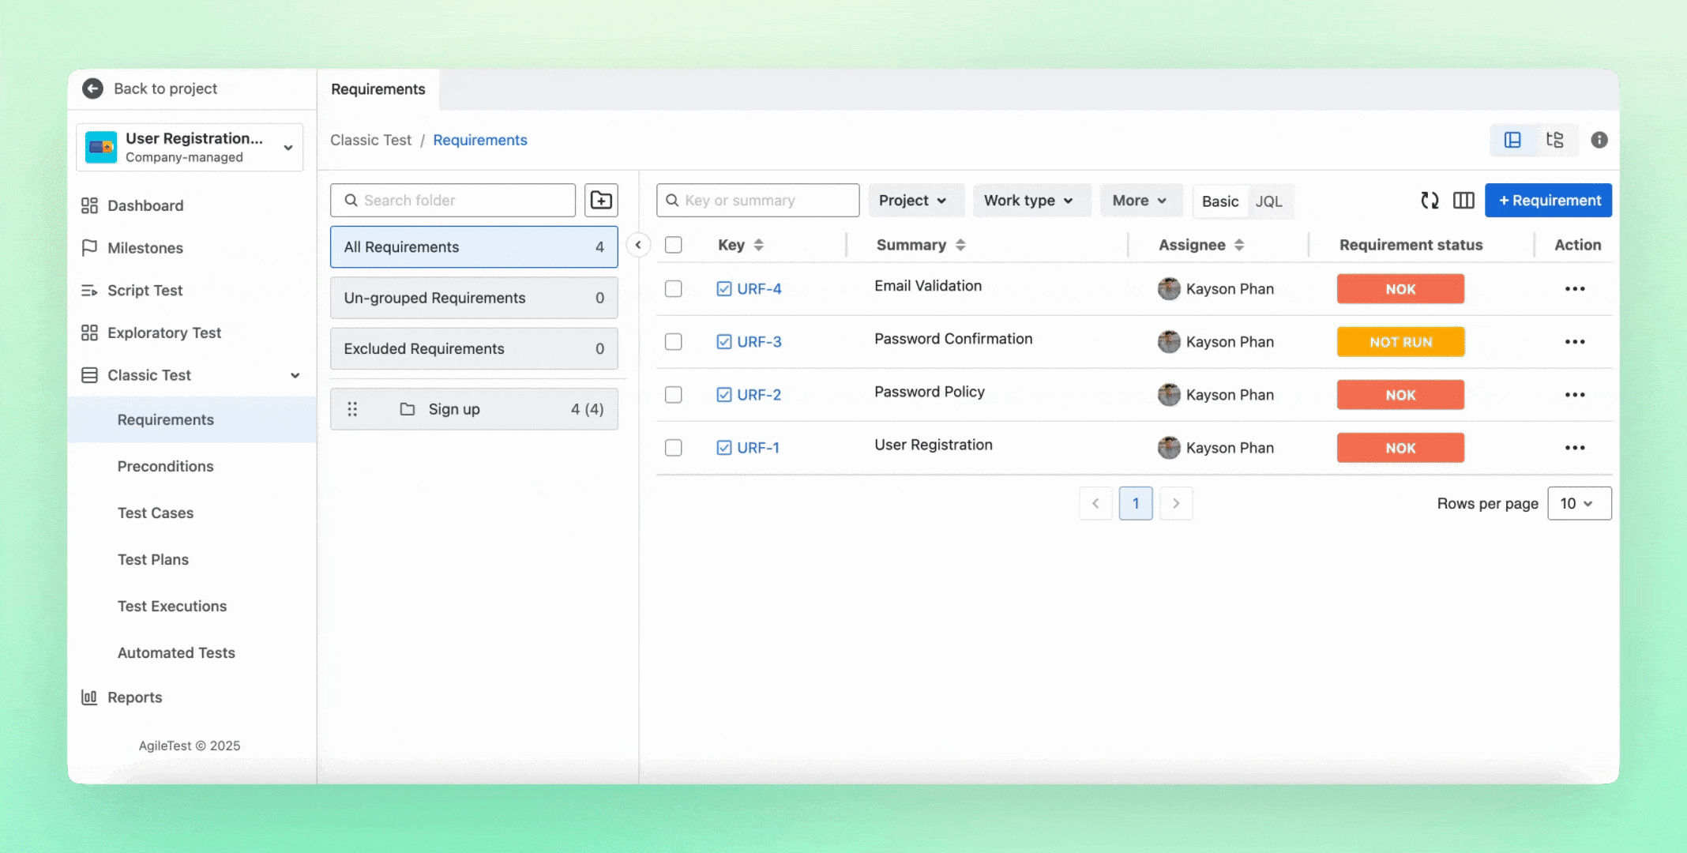Click the + Requirement button
The height and width of the screenshot is (853, 1687).
pyautogui.click(x=1548, y=201)
